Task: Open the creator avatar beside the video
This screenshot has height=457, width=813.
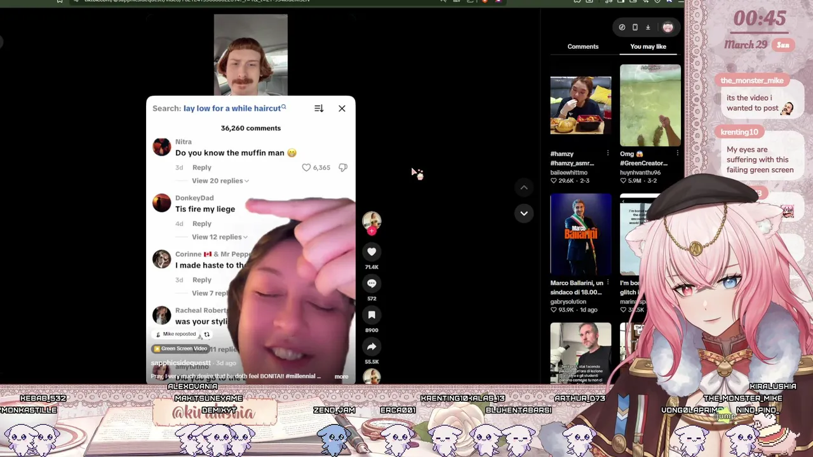Action: tap(372, 220)
